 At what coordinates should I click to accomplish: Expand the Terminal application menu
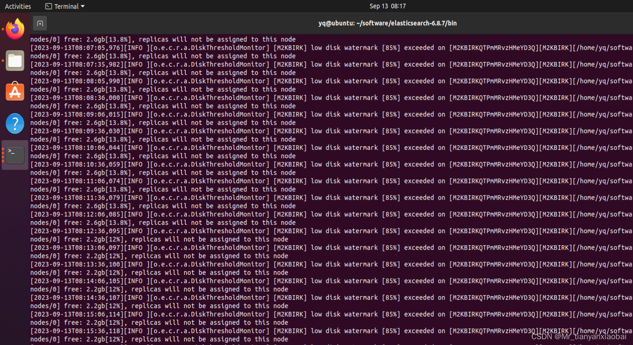[x=65, y=6]
